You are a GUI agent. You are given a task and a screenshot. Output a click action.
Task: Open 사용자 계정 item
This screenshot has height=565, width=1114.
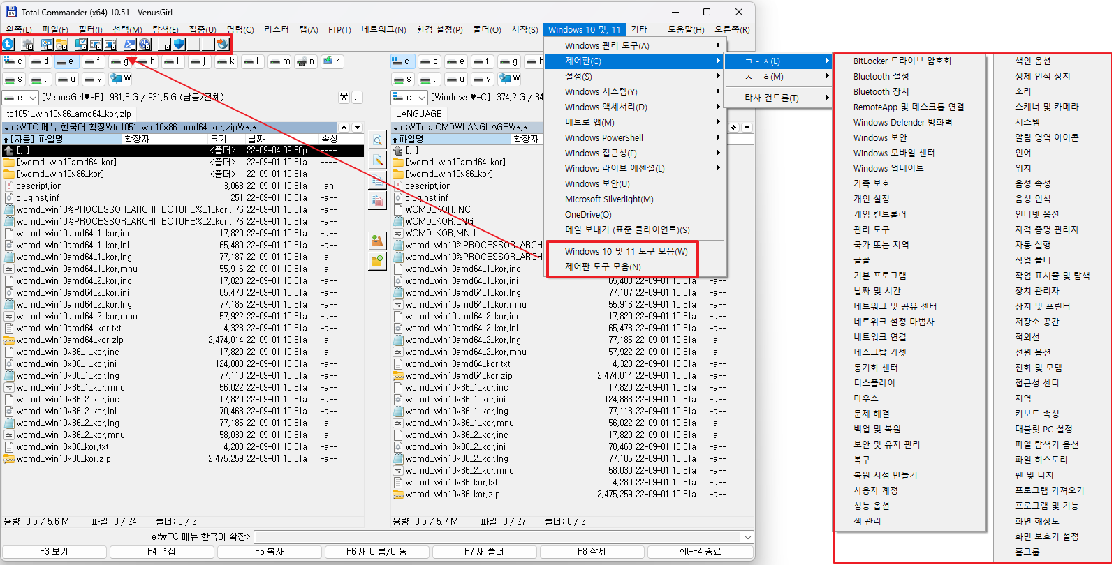(x=875, y=490)
